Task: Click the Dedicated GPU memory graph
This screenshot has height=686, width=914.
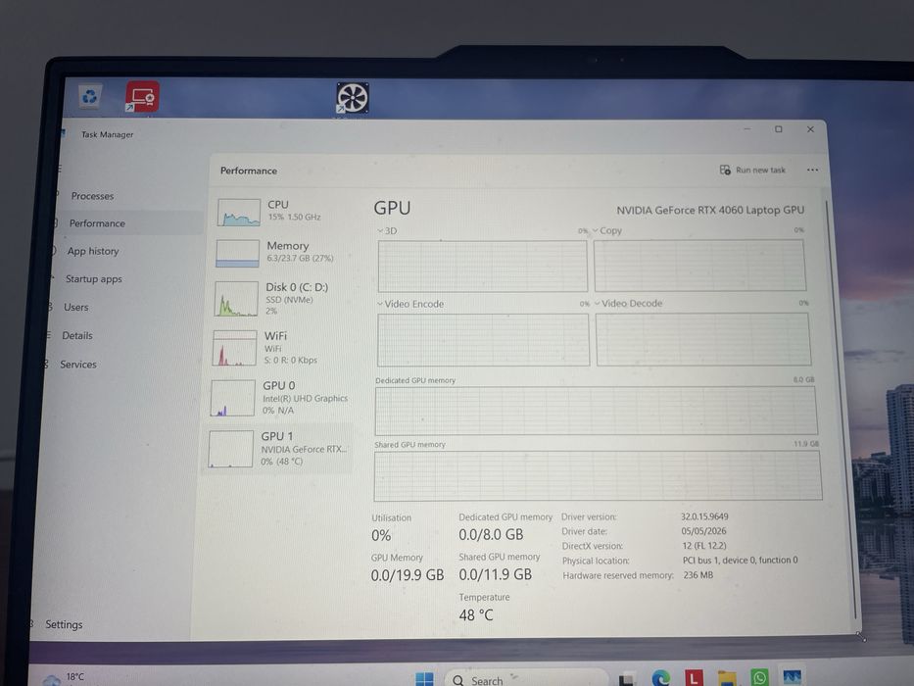Action: (x=597, y=410)
